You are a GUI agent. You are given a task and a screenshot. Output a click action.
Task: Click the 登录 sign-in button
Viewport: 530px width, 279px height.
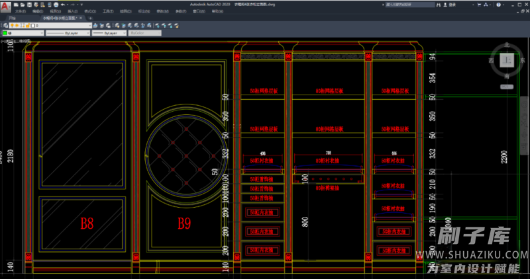(x=452, y=4)
